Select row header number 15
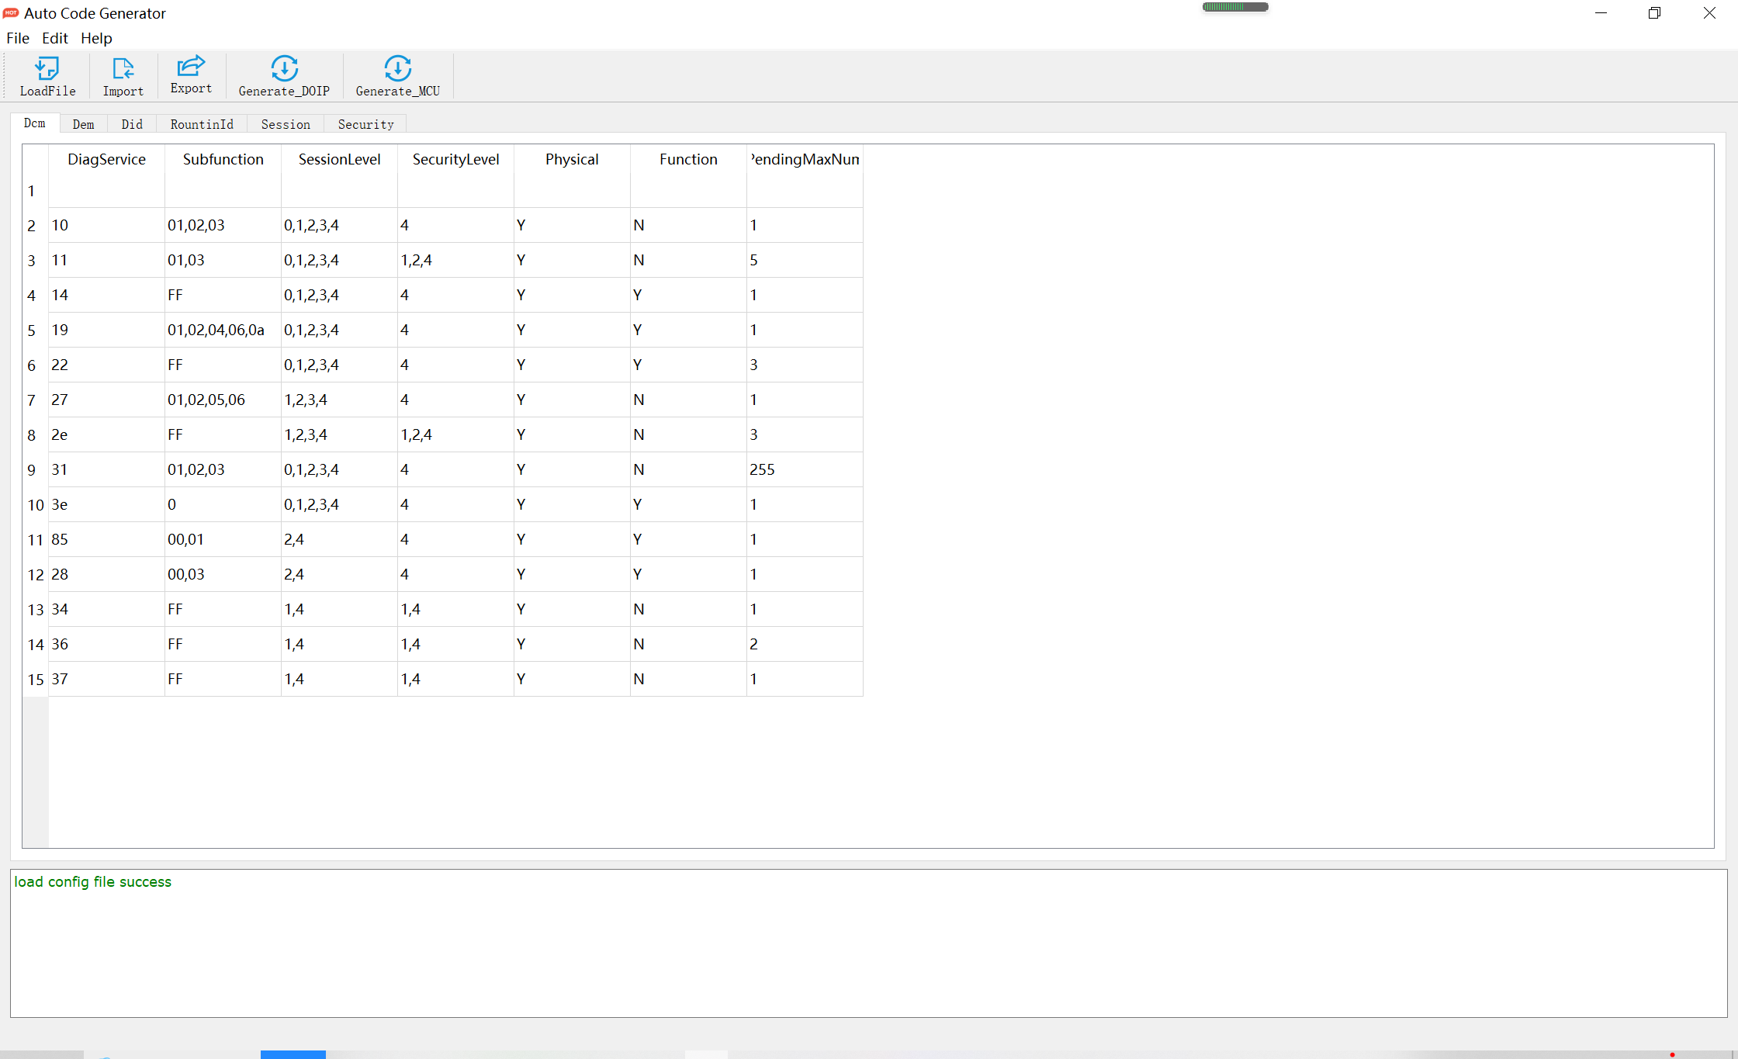The height and width of the screenshot is (1059, 1738). (36, 680)
